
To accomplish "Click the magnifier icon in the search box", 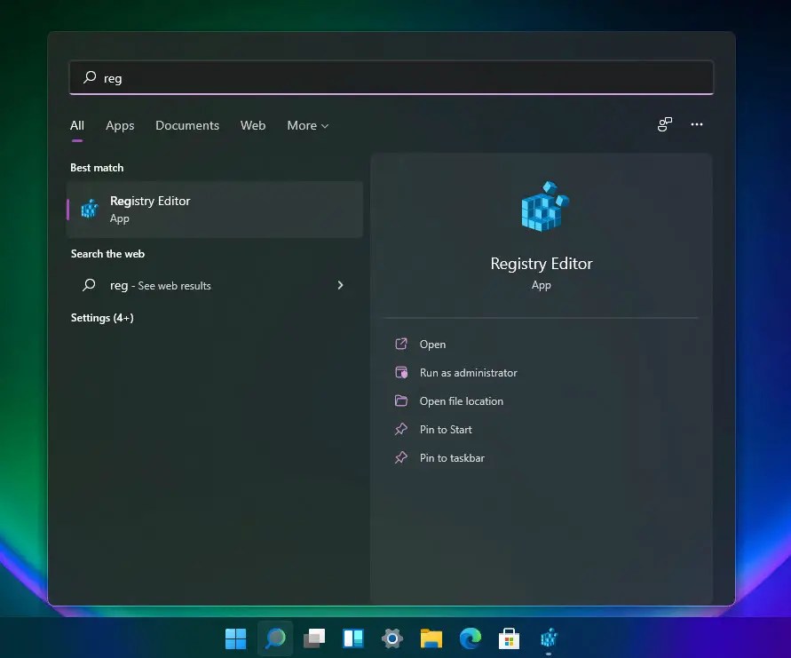I will 90,77.
